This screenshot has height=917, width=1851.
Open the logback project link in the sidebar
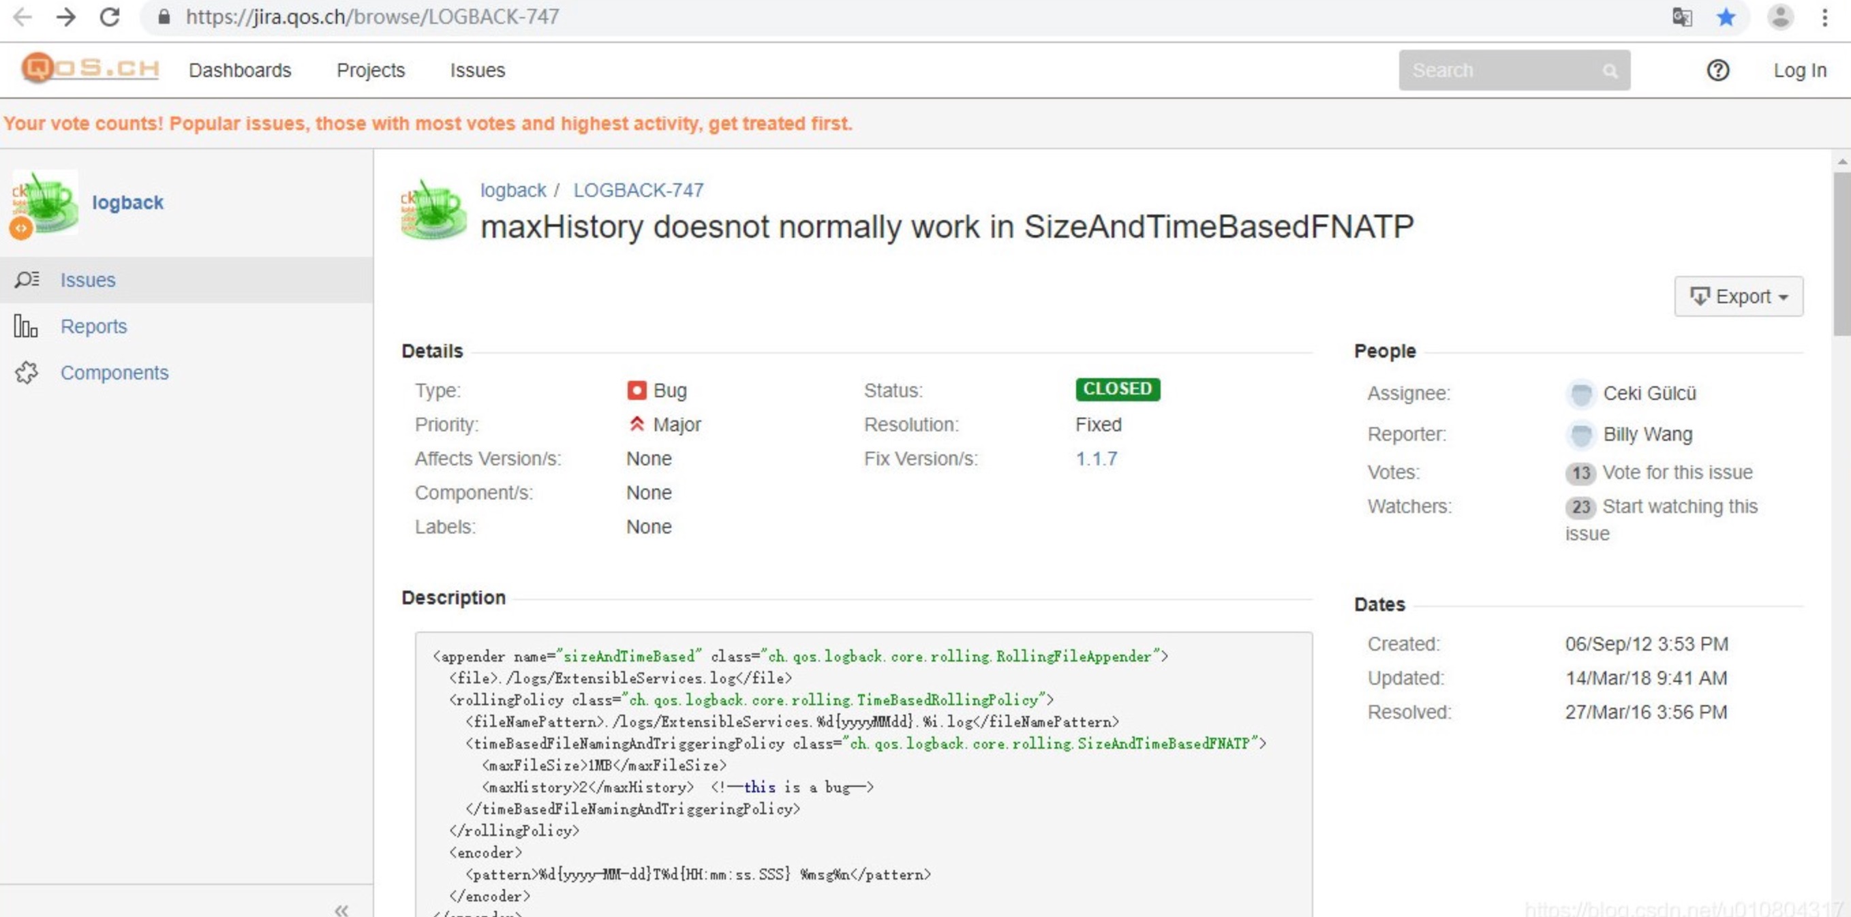pos(127,202)
